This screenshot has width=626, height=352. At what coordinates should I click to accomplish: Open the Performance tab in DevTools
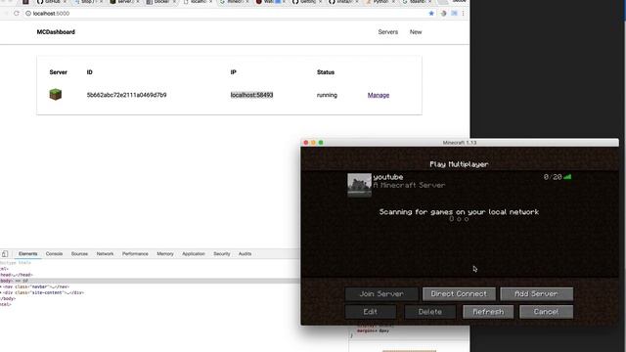tap(135, 254)
